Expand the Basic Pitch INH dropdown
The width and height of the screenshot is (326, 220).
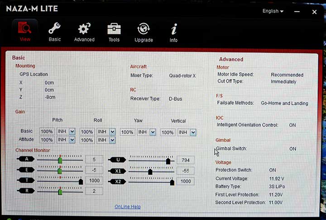click(x=72, y=132)
